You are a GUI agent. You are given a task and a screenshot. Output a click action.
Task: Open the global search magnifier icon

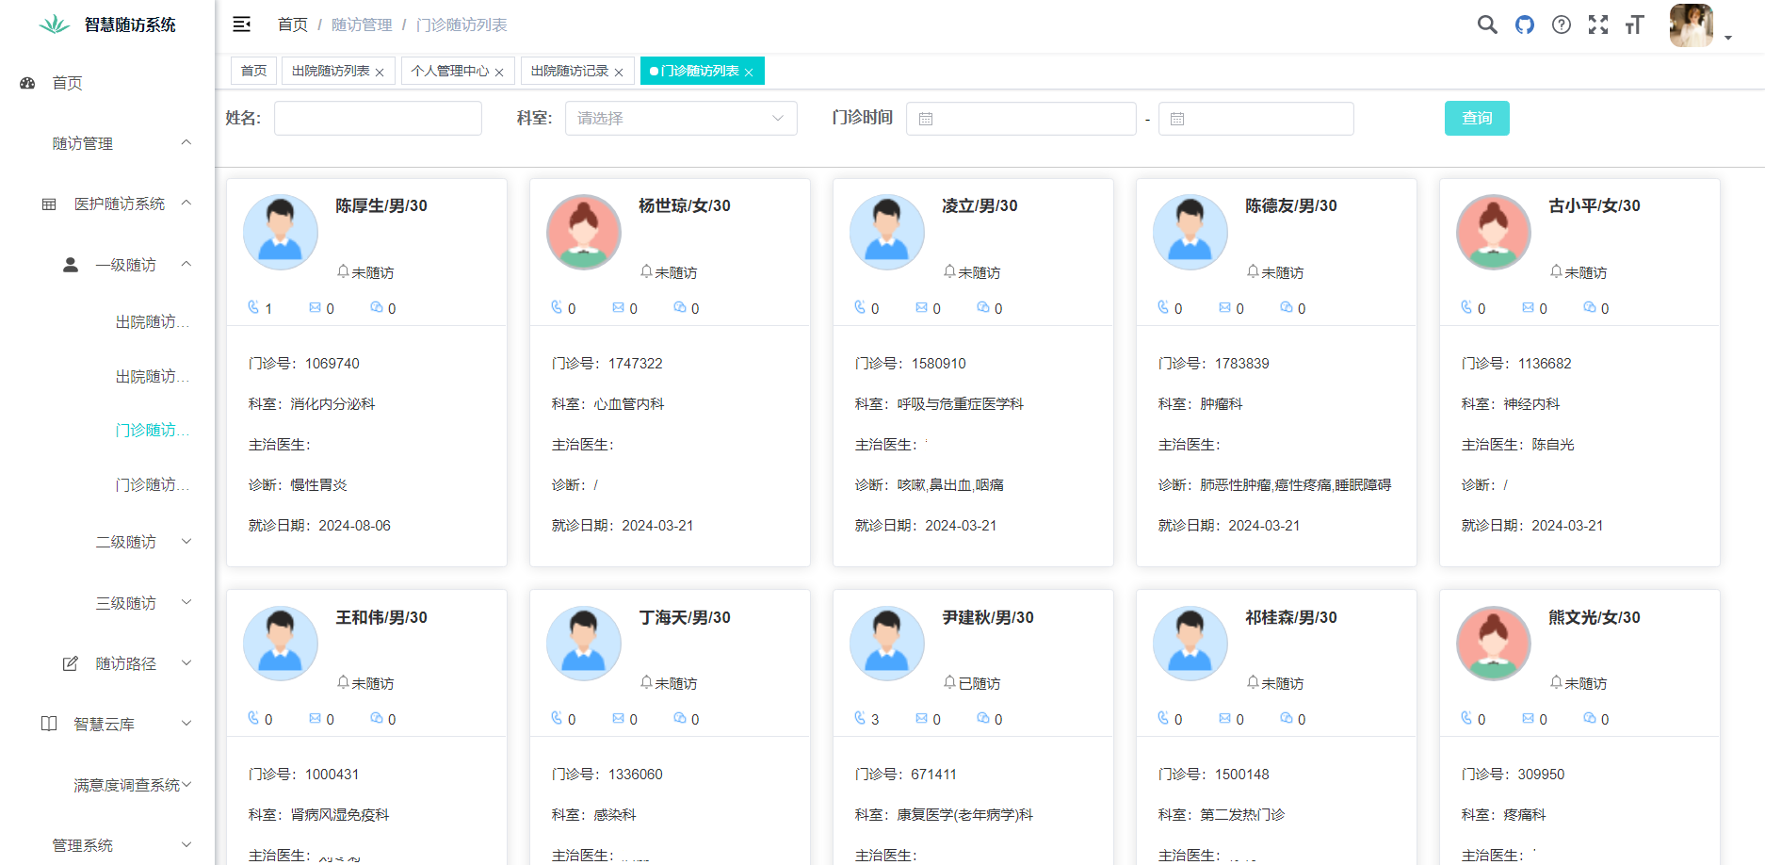(x=1487, y=25)
